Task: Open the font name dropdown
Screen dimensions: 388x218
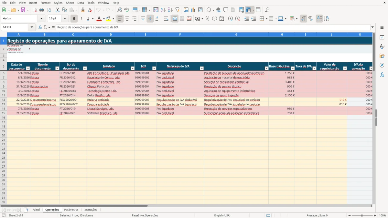Action: click(x=41, y=19)
